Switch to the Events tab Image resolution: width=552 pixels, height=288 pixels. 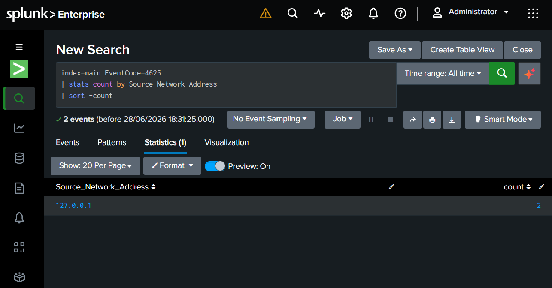[x=67, y=143]
